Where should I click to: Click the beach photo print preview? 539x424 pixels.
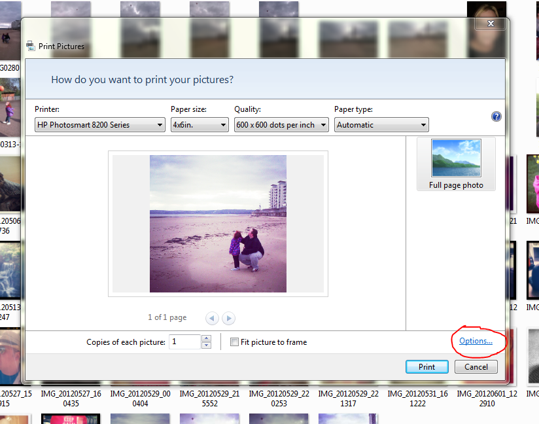pyautogui.click(x=218, y=224)
